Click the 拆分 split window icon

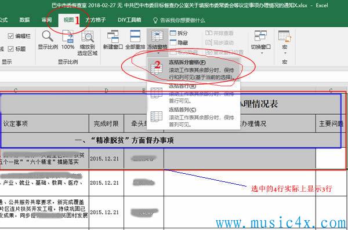pyautogui.click(x=173, y=33)
